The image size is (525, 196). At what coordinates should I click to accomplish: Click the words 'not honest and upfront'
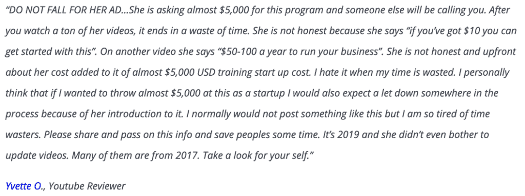[466, 52]
